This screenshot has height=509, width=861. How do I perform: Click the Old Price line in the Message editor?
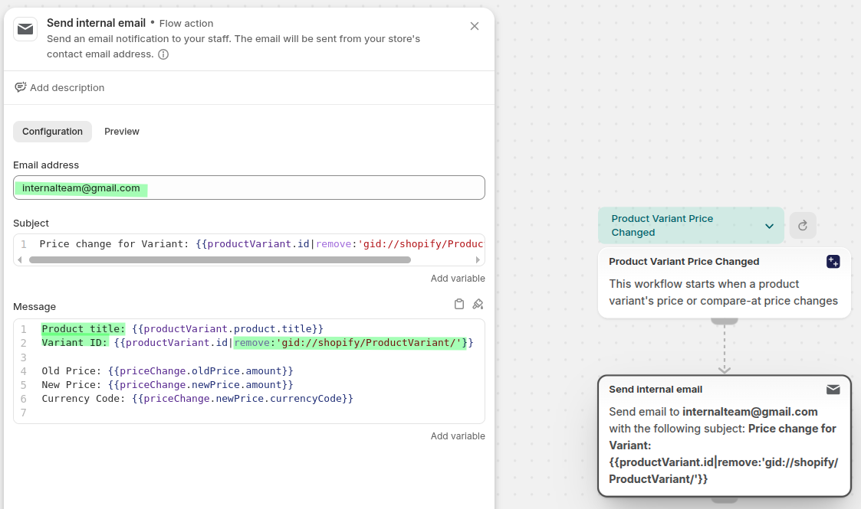point(167,371)
